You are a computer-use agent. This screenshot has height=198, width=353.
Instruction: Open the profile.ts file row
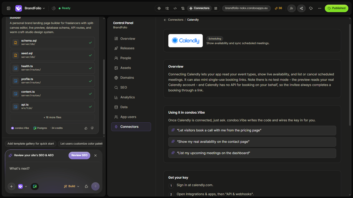(x=52, y=81)
